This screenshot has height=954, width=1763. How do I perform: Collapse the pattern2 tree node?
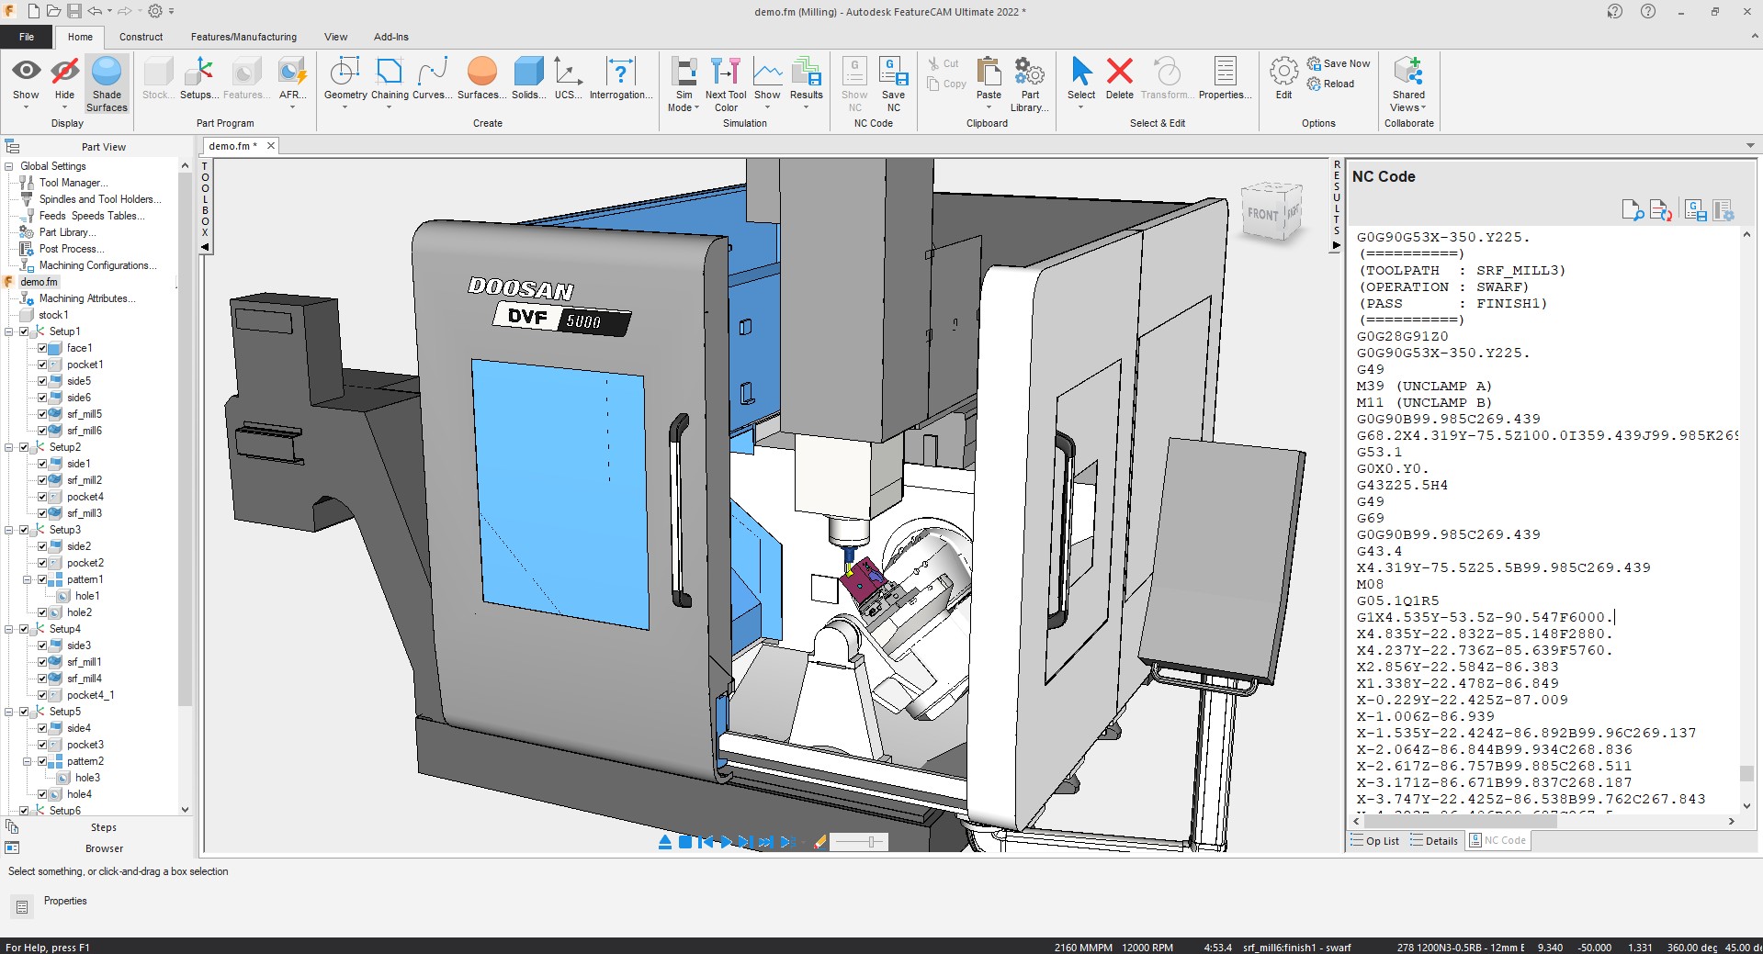pyautogui.click(x=27, y=761)
